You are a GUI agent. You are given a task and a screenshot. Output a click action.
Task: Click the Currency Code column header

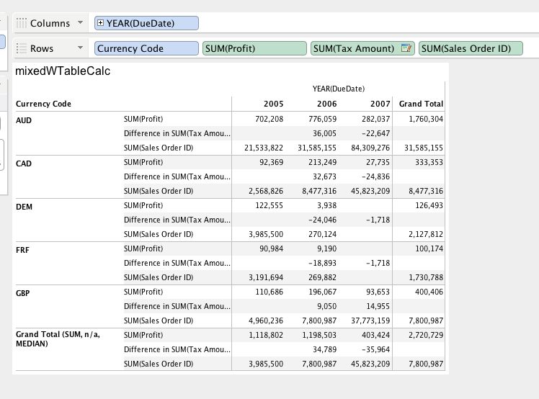coord(43,104)
